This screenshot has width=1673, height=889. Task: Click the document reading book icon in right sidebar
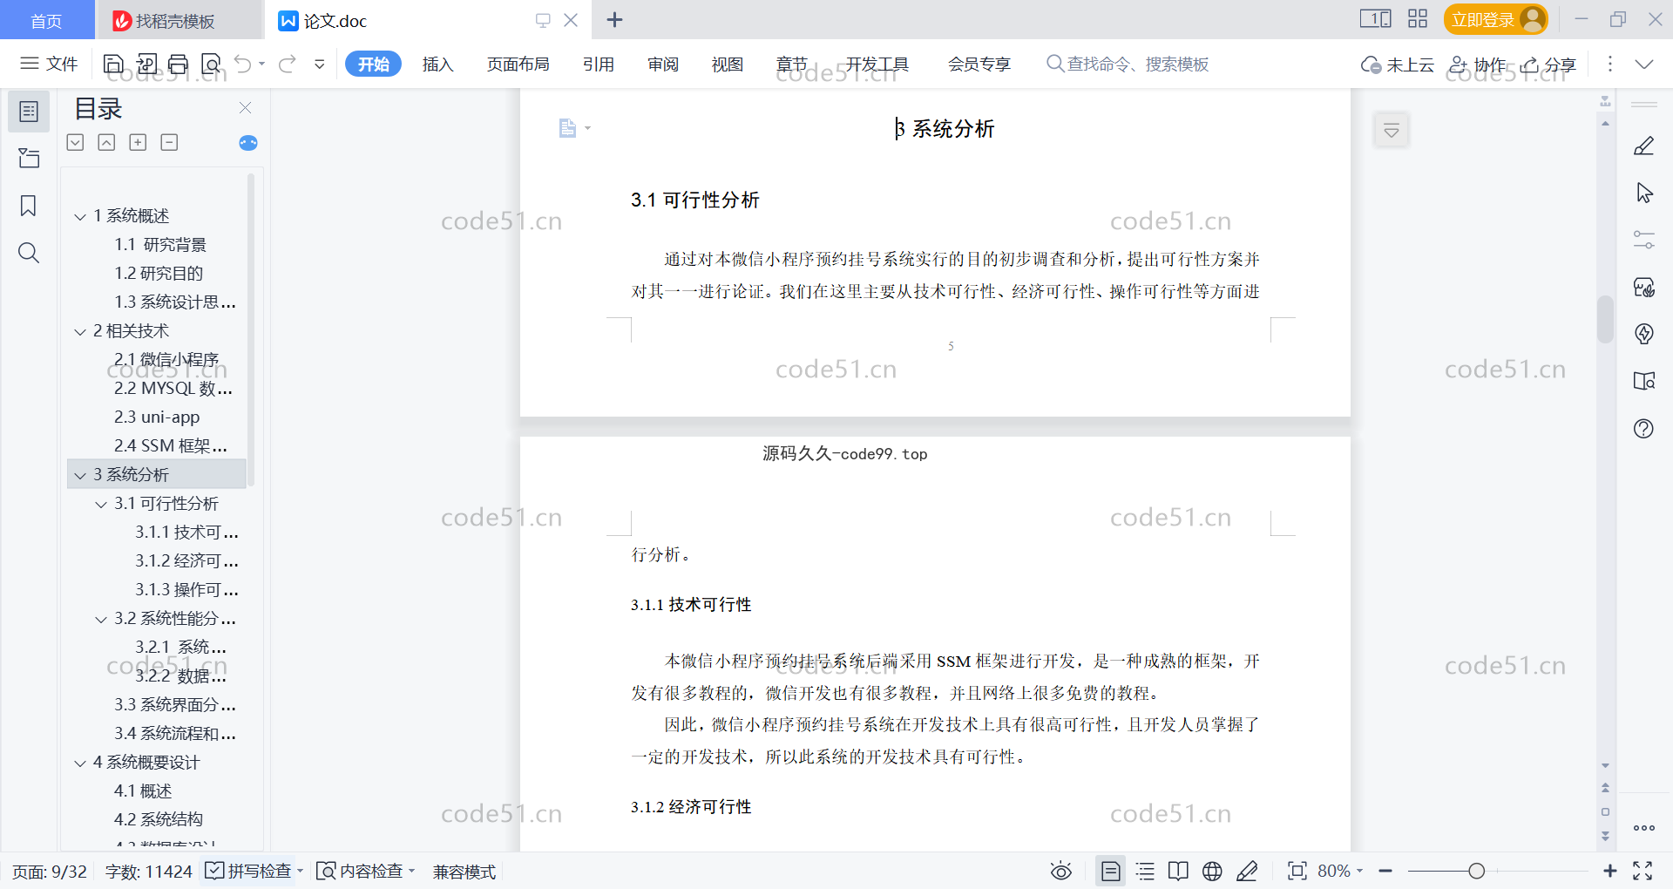point(1644,381)
